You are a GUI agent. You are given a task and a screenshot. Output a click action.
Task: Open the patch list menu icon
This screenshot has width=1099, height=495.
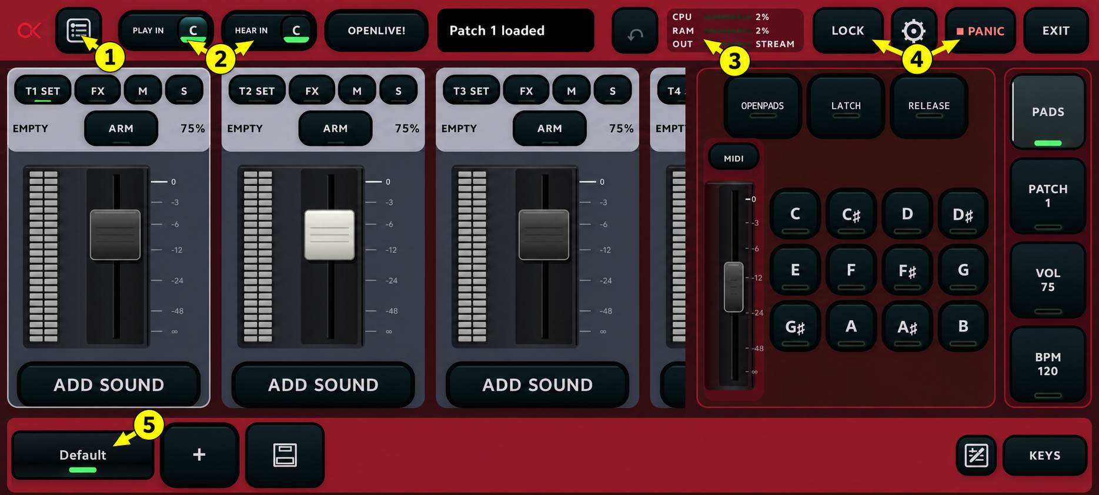[x=78, y=30]
